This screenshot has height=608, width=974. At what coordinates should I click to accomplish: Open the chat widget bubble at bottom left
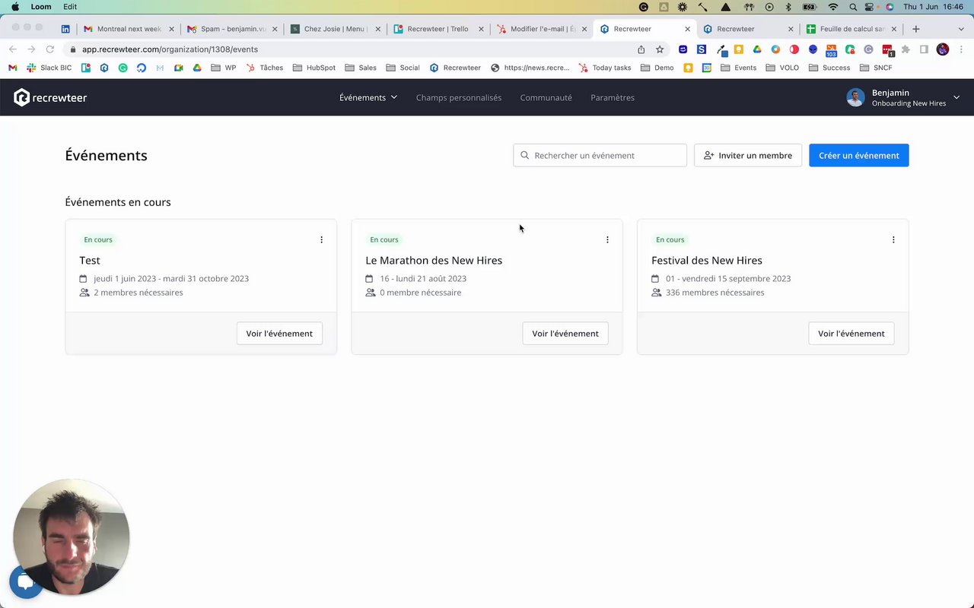tap(25, 582)
